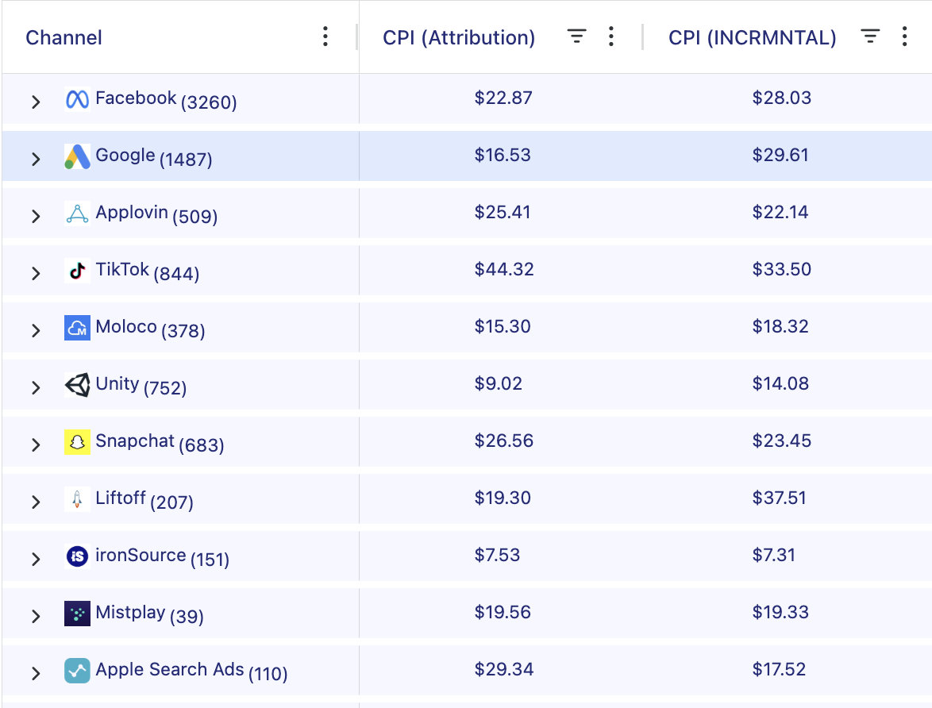The image size is (932, 708).
Task: Click Facebook attribution CPI $22.87
Action: (503, 98)
